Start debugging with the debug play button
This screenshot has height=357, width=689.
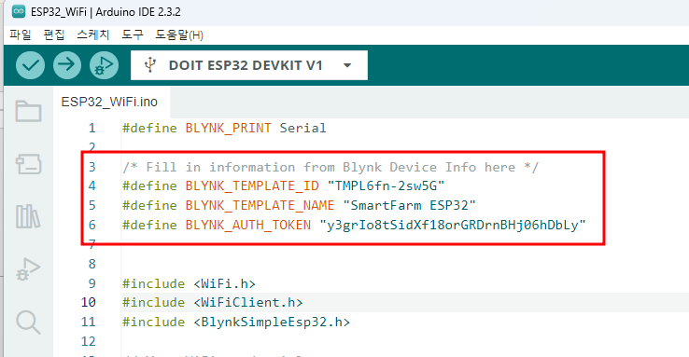tap(104, 65)
